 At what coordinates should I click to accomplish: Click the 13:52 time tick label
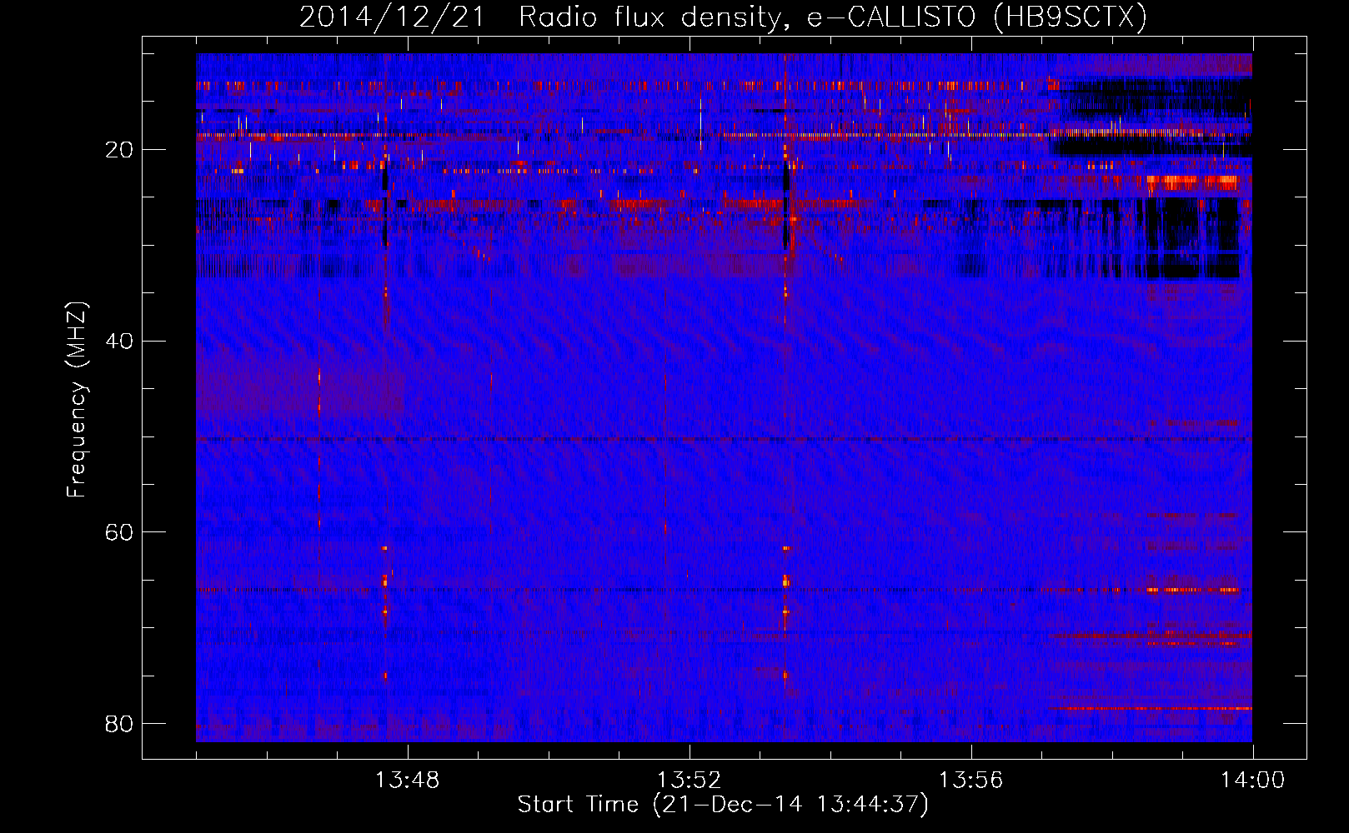[x=689, y=781]
